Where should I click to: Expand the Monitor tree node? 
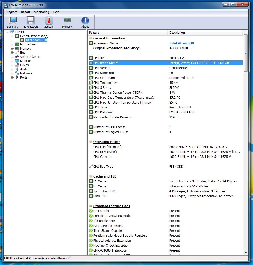(x=12, y=61)
